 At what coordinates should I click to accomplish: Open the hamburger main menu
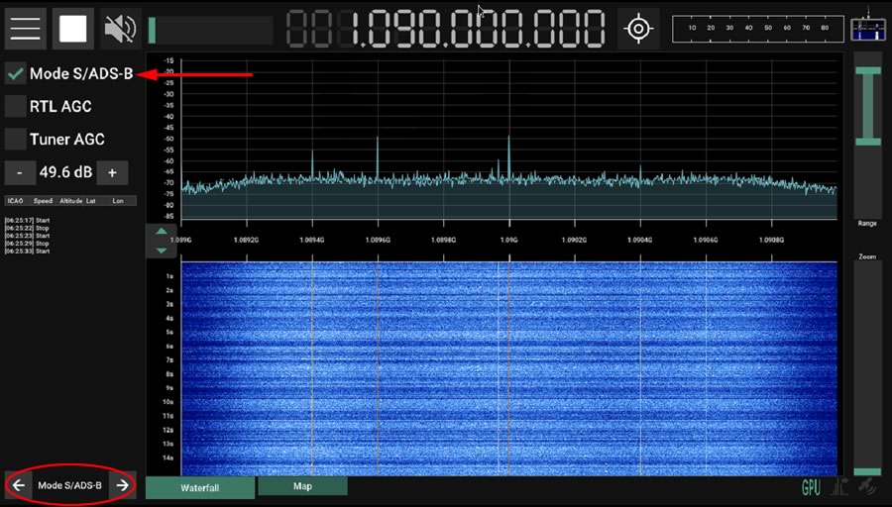coord(25,28)
